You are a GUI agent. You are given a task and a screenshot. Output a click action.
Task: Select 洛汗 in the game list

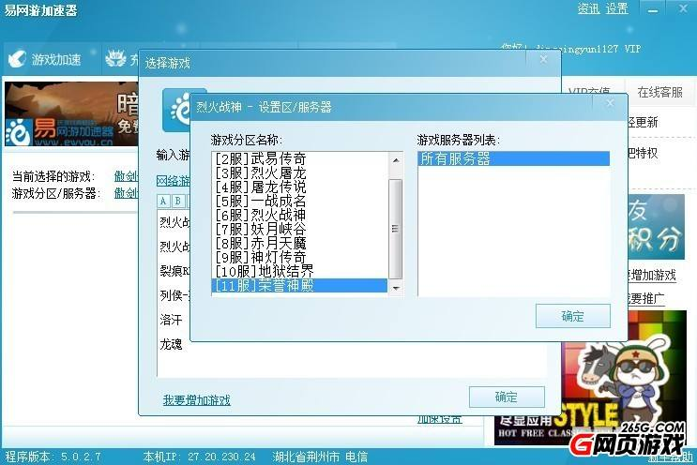point(172,320)
